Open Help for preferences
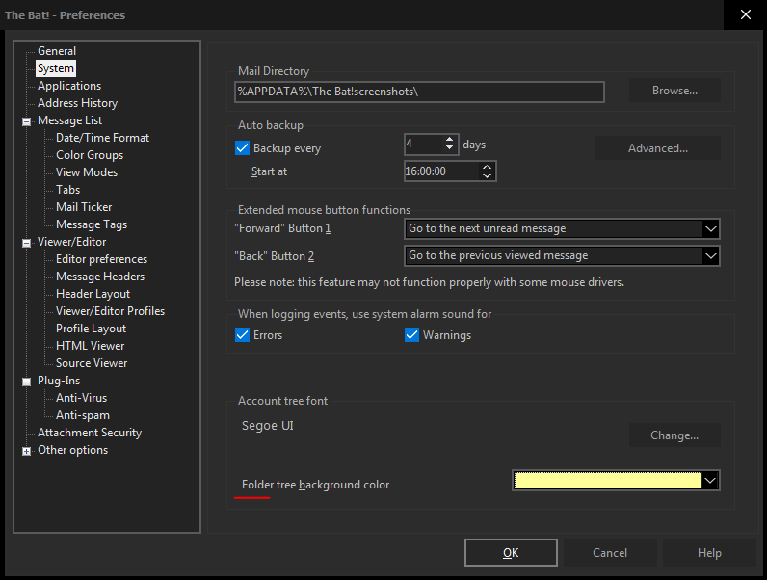This screenshot has width=767, height=580. click(709, 553)
